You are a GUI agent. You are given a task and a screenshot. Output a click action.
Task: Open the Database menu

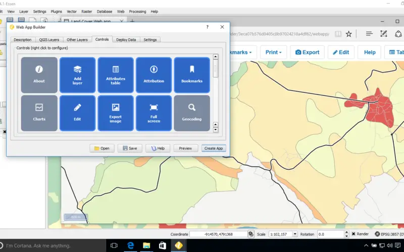(105, 12)
